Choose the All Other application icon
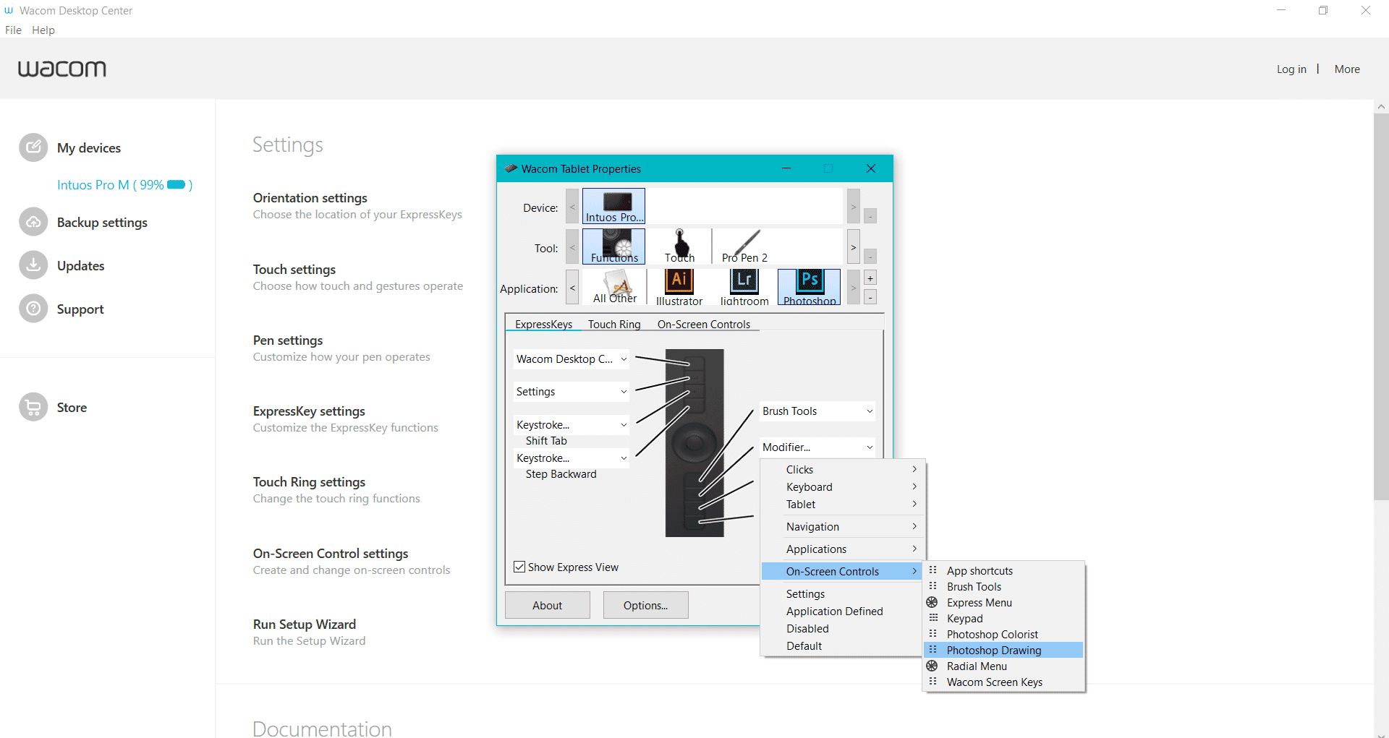This screenshot has height=738, width=1389. pyautogui.click(x=615, y=288)
